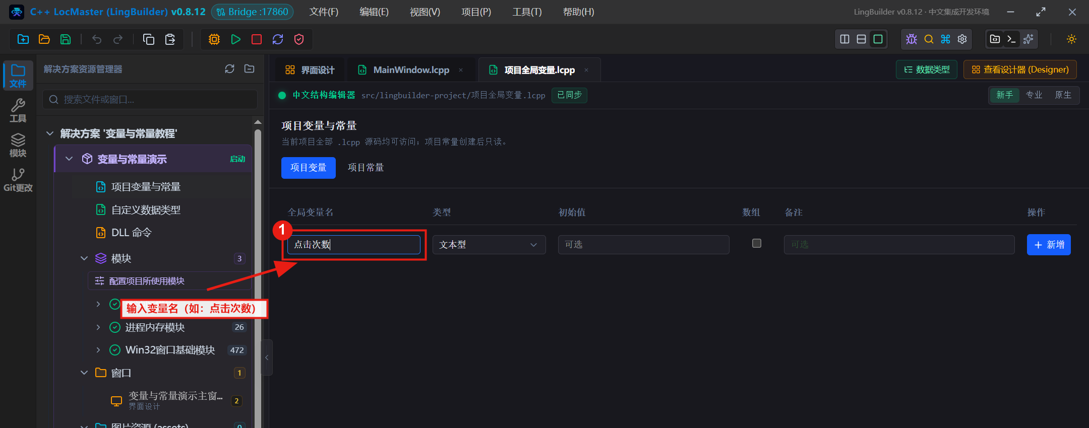Screen dimensions: 1089x428
Task: Select 原生 editor mode
Action: coord(1063,95)
